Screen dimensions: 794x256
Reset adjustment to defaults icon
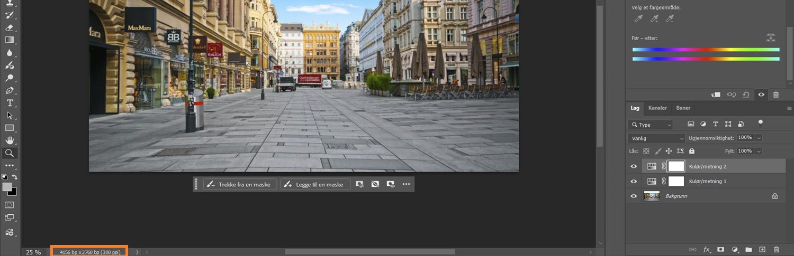tap(746, 94)
